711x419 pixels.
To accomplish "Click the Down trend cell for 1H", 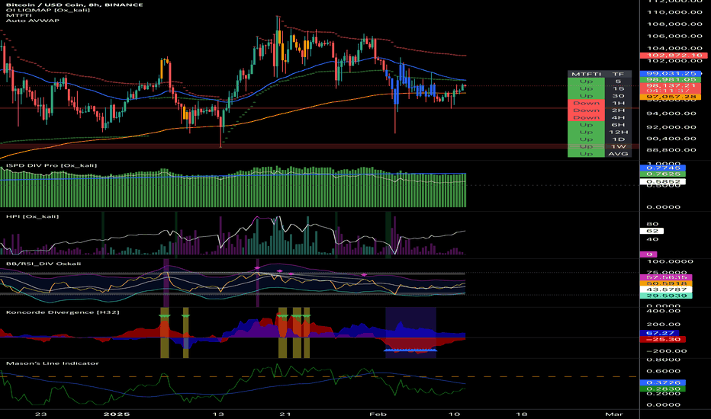I will click(x=586, y=103).
